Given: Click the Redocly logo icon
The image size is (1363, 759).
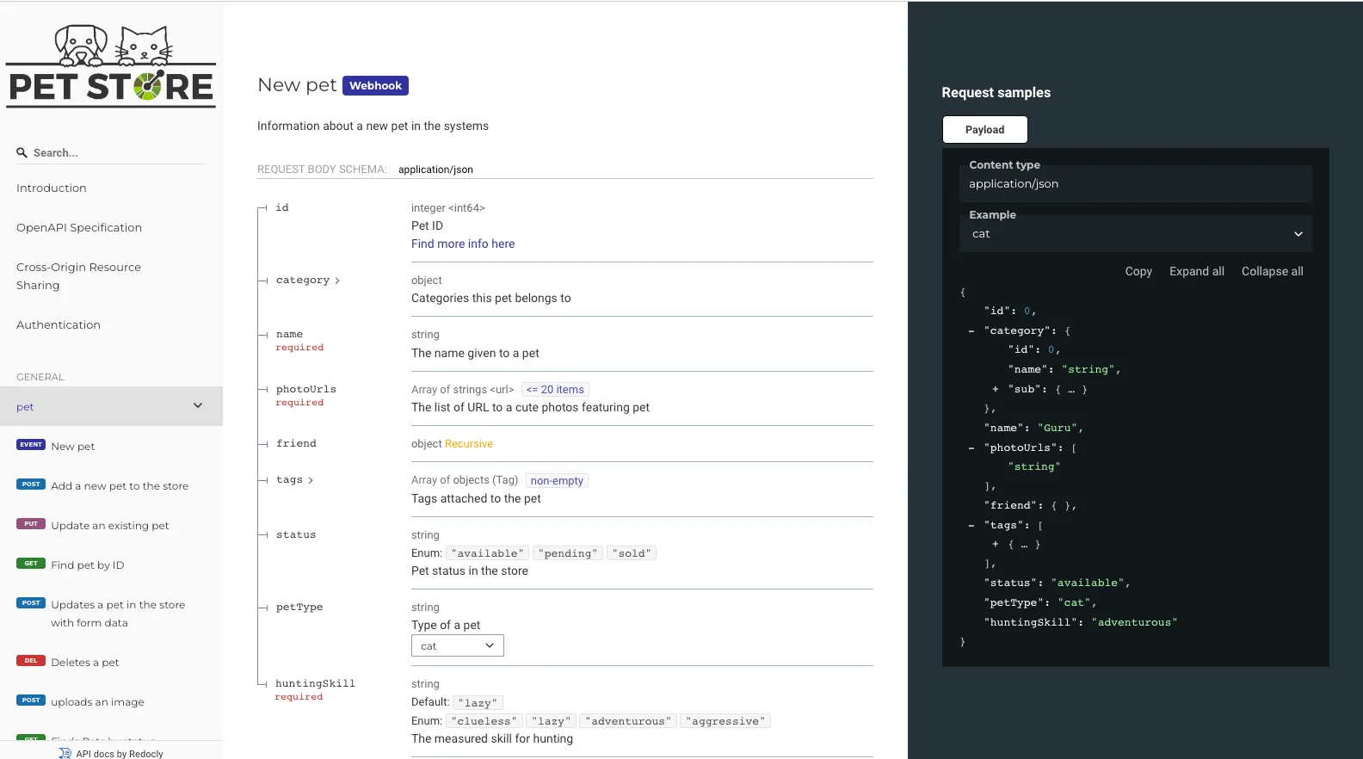Looking at the screenshot, I should (x=65, y=753).
